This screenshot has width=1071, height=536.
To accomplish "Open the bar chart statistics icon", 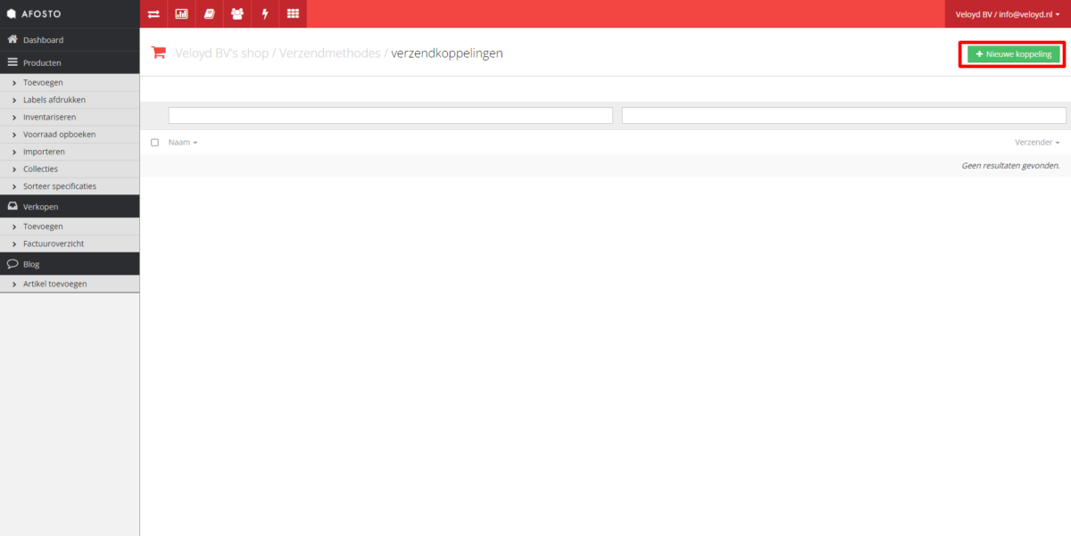I will tap(181, 13).
